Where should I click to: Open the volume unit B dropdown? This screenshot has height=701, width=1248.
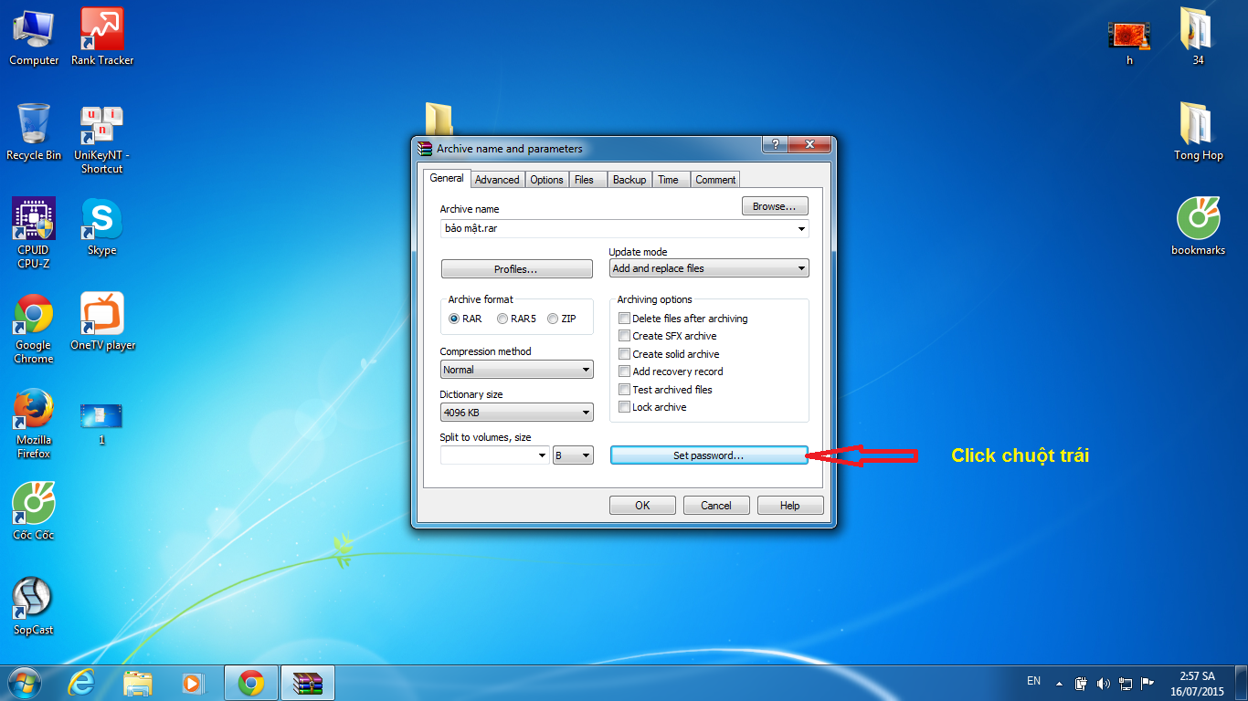point(573,455)
